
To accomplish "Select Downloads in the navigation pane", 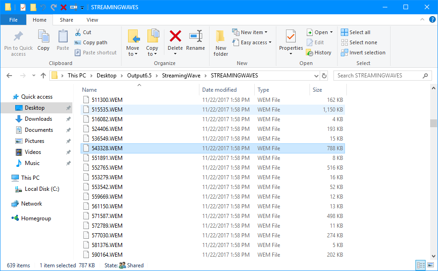I will pyautogui.click(x=38, y=119).
